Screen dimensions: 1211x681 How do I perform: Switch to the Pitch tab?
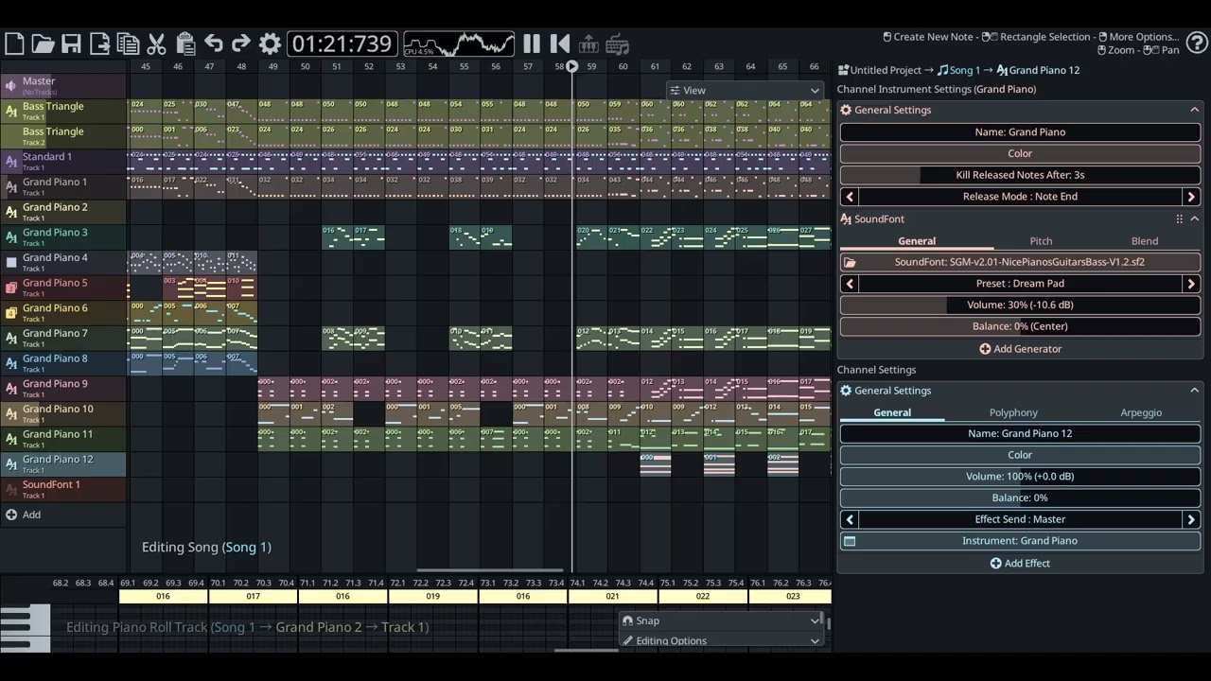[x=1041, y=241]
